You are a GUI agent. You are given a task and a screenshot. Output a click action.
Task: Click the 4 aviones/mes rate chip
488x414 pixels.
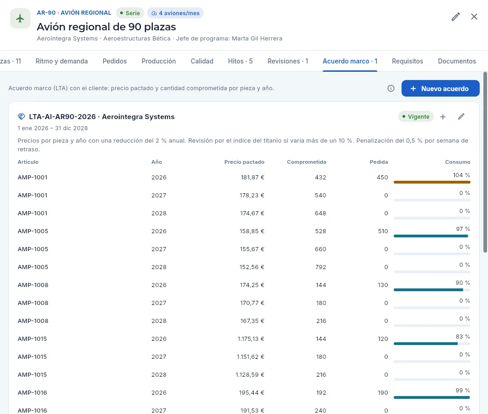[x=175, y=13]
